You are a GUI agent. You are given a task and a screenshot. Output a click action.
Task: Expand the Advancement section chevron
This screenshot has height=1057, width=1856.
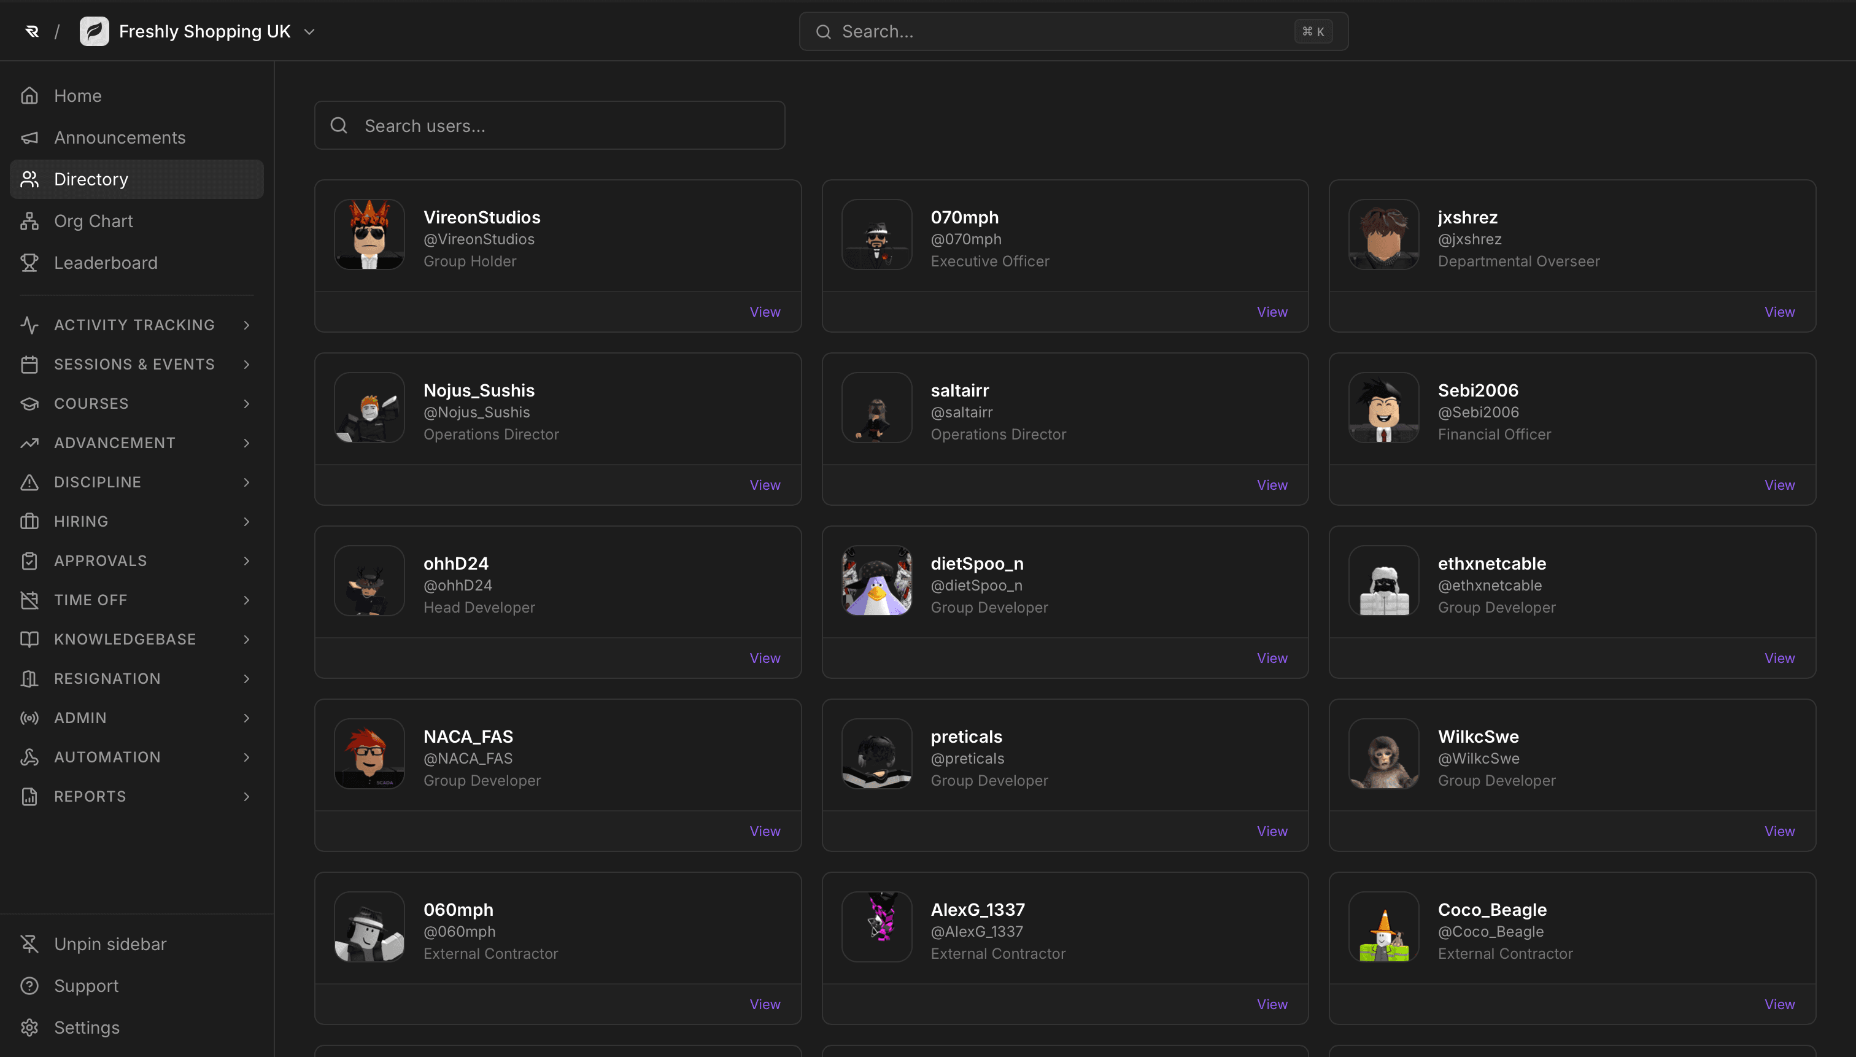click(247, 443)
